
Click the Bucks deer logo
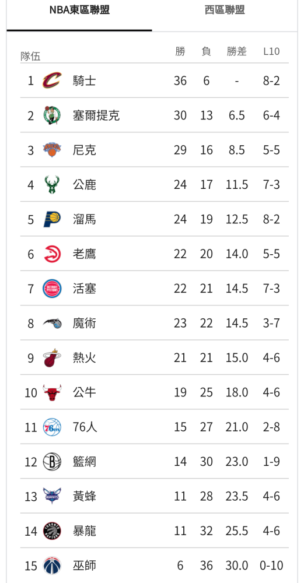tap(52, 184)
